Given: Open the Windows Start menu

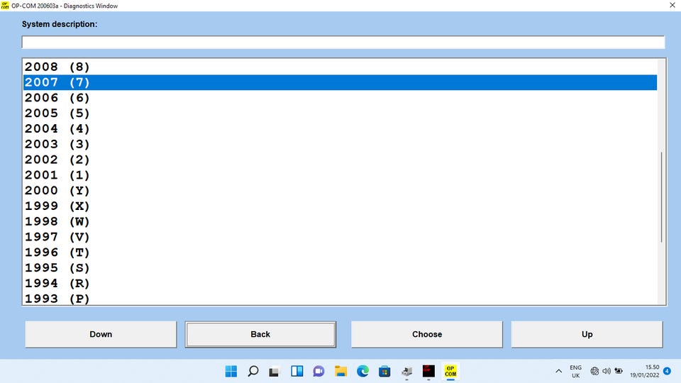Looking at the screenshot, I should click(231, 371).
